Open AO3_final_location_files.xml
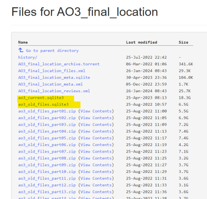The width and height of the screenshot is (207, 199). (x=52, y=71)
